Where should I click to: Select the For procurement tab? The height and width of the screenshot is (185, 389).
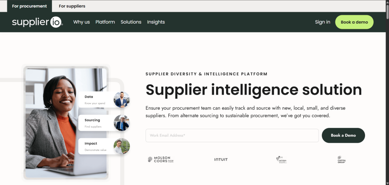tap(30, 6)
